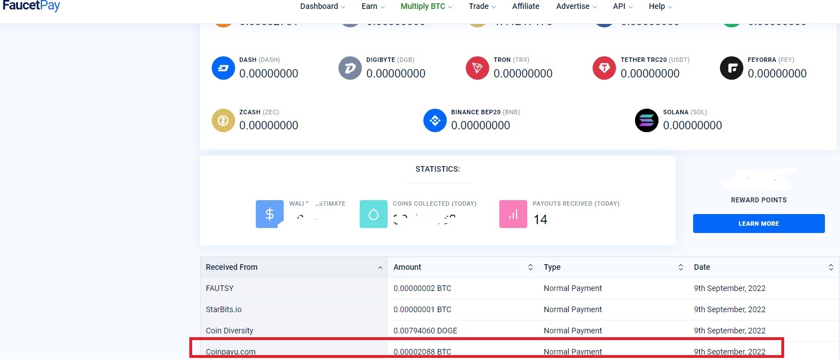This screenshot has width=840, height=359.
Task: Sort table by Type column
Action: pos(613,267)
